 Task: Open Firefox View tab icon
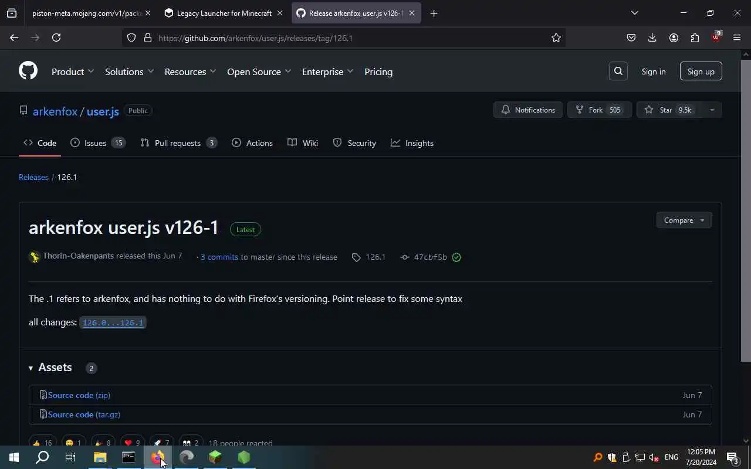[x=12, y=13]
